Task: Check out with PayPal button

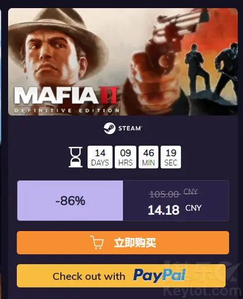Action: (x=121, y=276)
